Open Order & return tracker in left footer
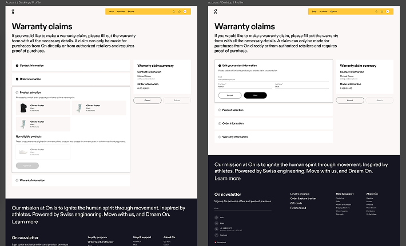Screen dimensions: 406x246 pos(101,242)
